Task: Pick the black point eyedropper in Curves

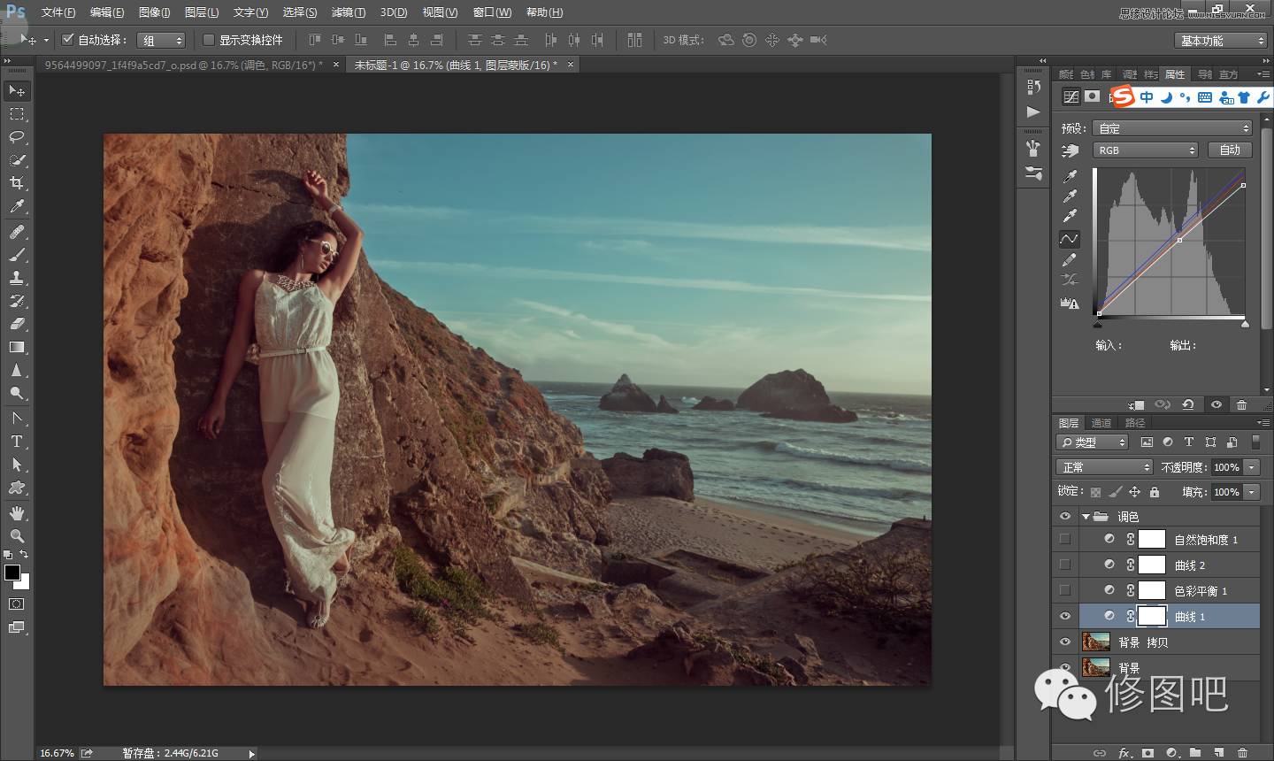Action: [x=1070, y=176]
